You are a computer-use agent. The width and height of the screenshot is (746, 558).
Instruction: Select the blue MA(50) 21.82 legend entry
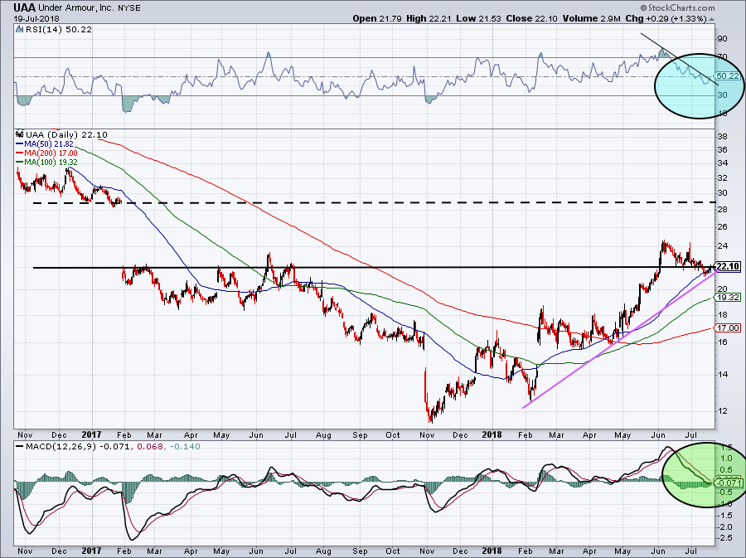(48, 144)
